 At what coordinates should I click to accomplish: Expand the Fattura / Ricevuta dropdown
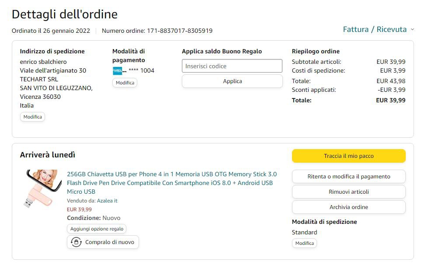[378, 29]
